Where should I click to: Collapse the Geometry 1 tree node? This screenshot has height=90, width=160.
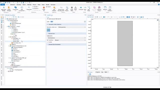pos(9,37)
